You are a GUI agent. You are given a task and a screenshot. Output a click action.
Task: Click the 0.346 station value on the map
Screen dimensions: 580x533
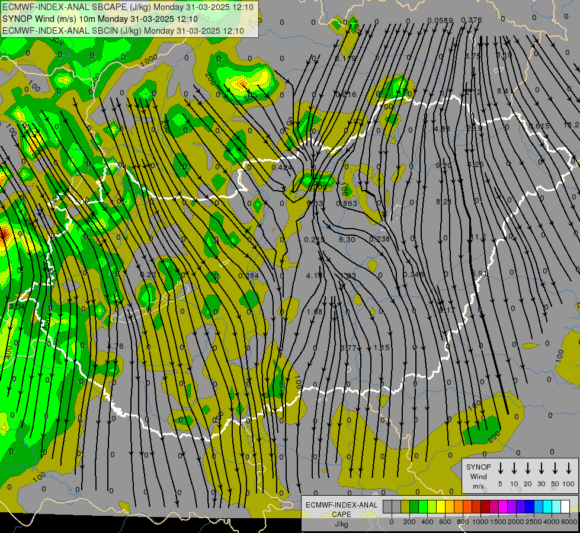pyautogui.click(x=413, y=274)
